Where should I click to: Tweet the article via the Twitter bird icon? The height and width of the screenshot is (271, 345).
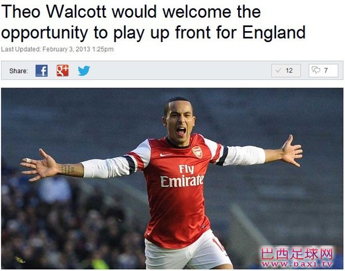[84, 71]
